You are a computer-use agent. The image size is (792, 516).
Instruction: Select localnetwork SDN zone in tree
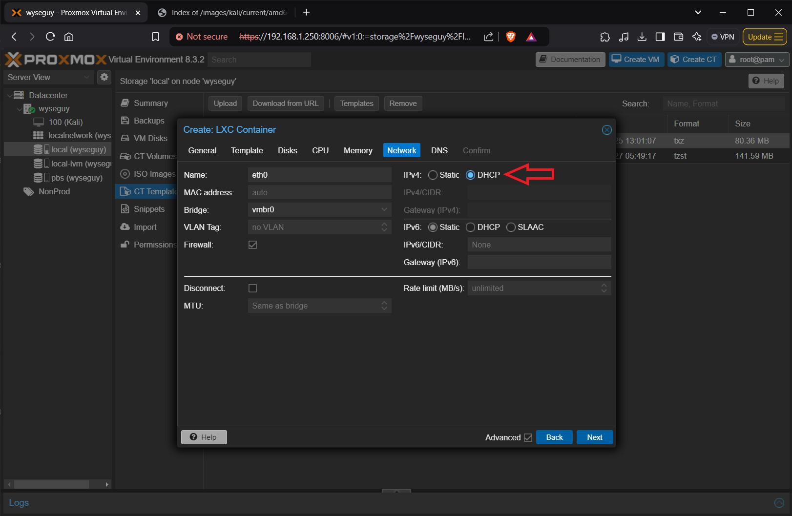(72, 135)
